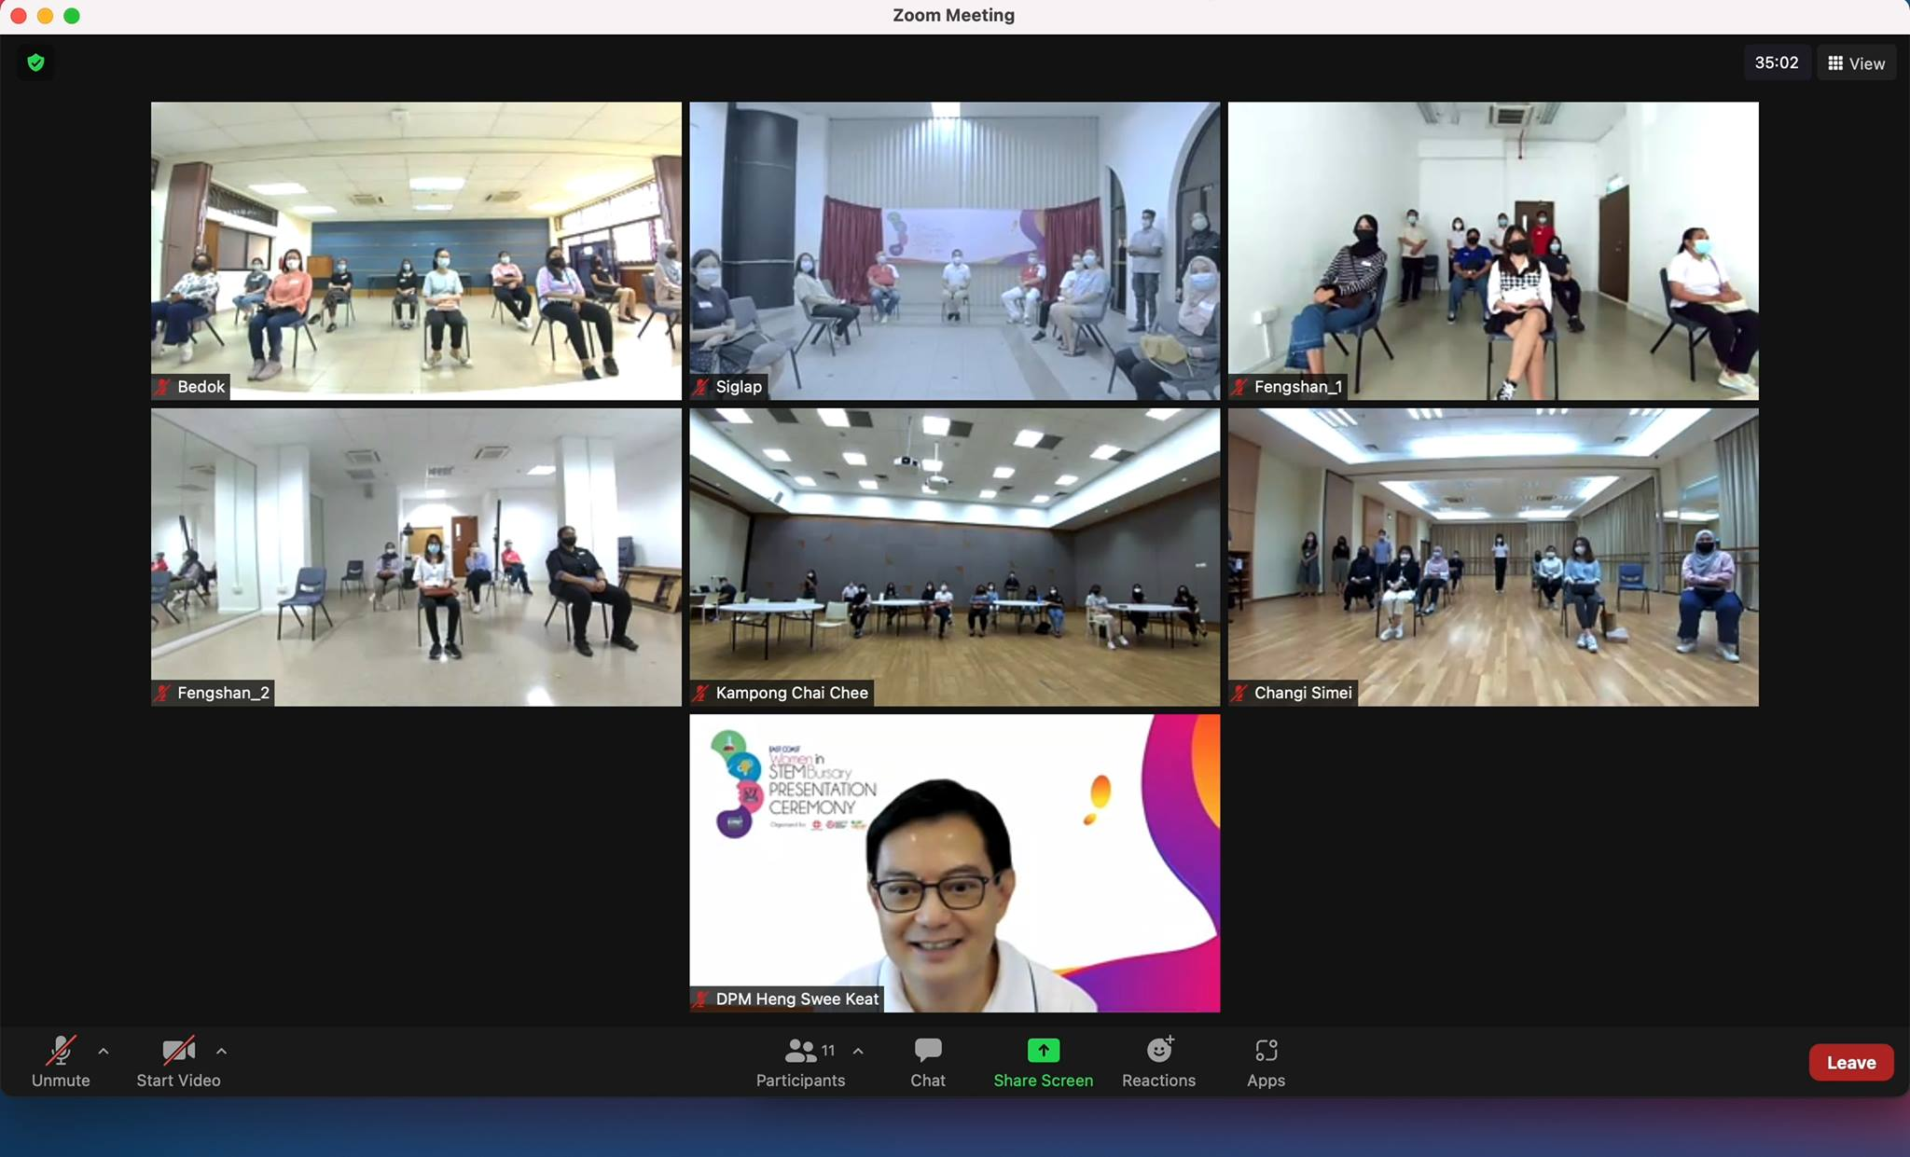
Task: Click the DPM Heng Swee Keat name label
Action: pyautogui.click(x=797, y=999)
